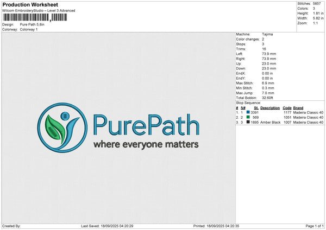Screen dimensions: 326x230
Task: Click the 'Created By:' footer label
Action: [x=11, y=226]
